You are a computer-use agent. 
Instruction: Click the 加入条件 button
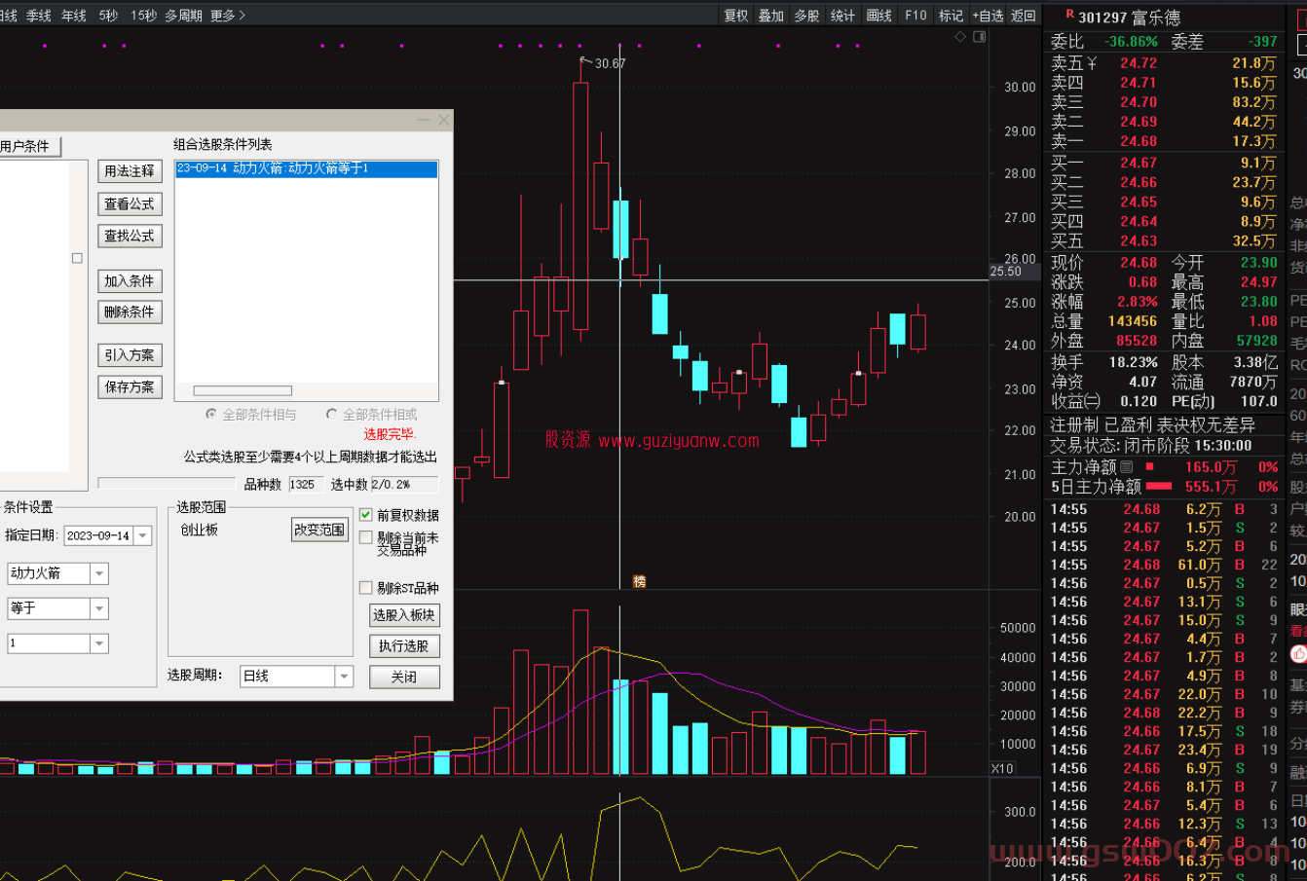[130, 281]
